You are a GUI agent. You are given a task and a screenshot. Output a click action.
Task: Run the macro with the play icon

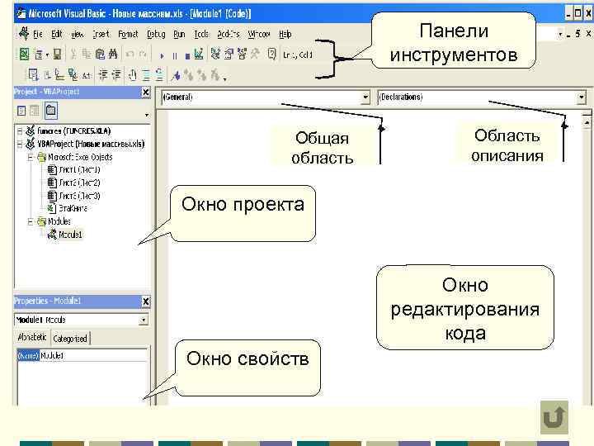click(163, 56)
